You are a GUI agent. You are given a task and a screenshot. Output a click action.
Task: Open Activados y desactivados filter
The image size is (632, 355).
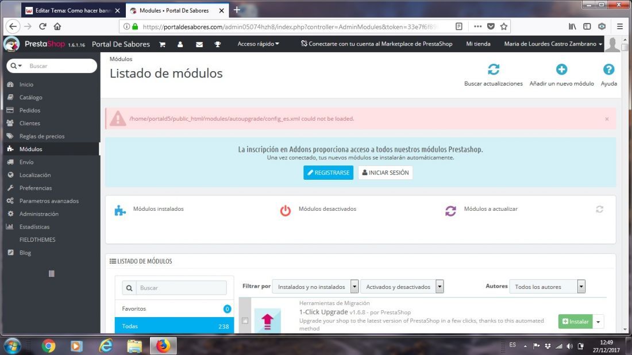tap(402, 287)
